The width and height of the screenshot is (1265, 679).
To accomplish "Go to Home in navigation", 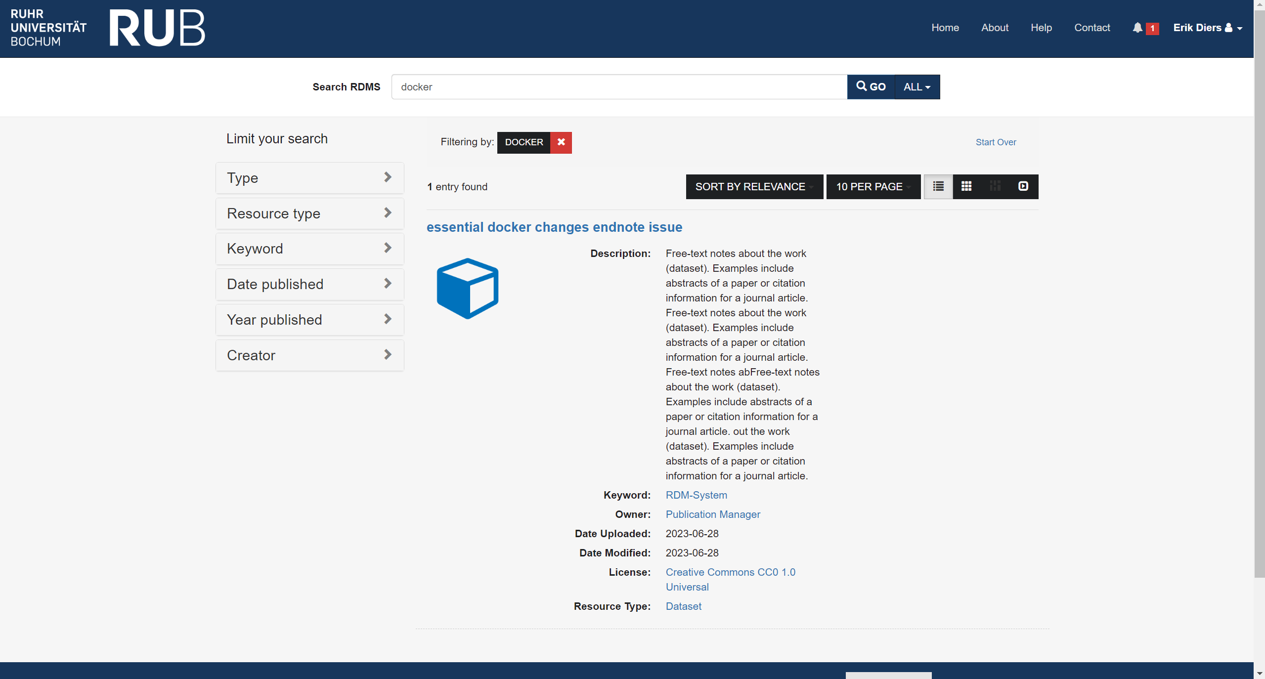I will click(x=945, y=28).
